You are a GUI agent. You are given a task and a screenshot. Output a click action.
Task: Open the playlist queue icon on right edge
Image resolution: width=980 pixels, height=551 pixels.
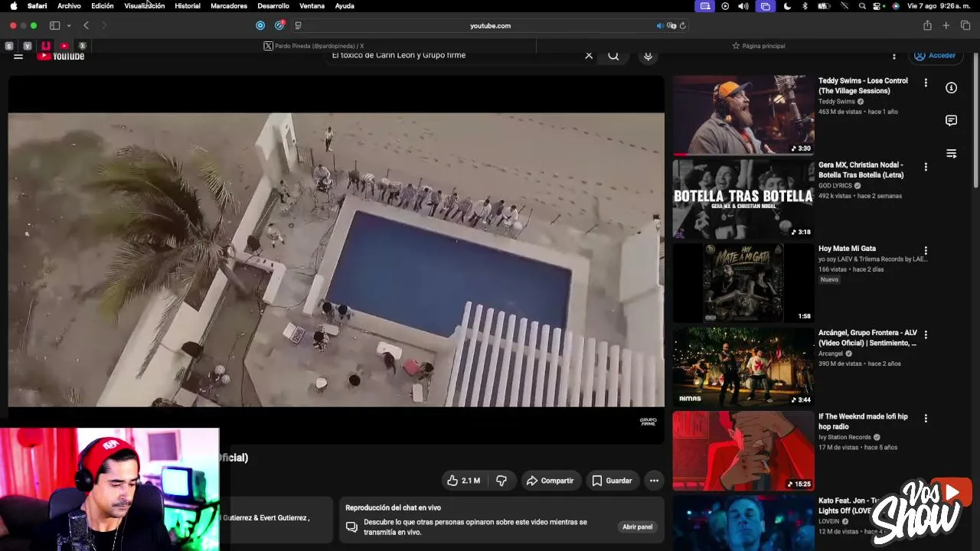tap(951, 154)
